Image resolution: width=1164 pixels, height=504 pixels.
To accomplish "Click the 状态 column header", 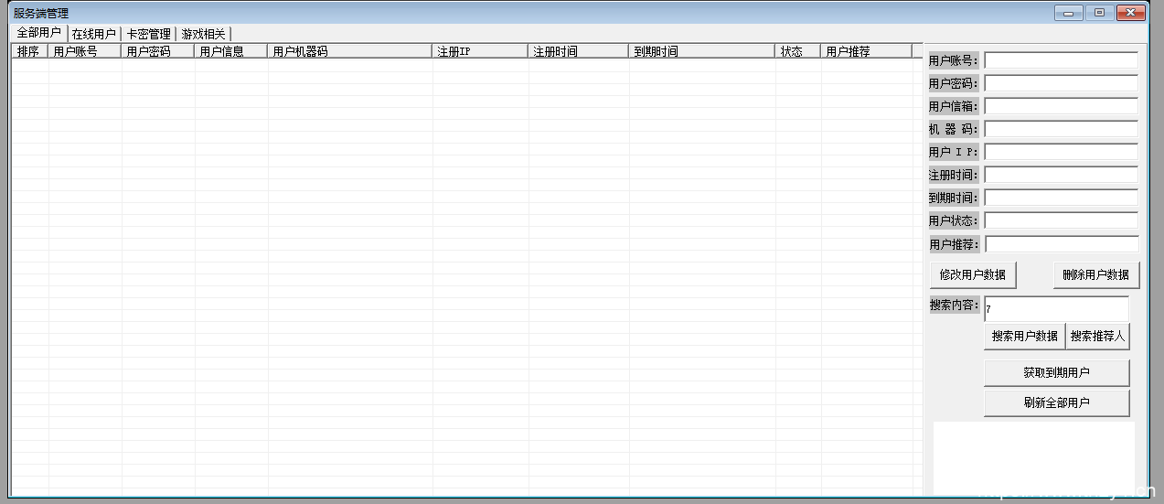I will point(798,51).
